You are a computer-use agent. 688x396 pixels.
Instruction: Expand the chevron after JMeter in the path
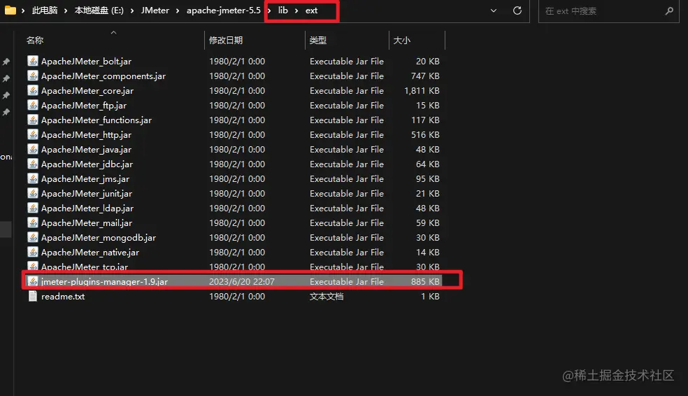tap(178, 10)
